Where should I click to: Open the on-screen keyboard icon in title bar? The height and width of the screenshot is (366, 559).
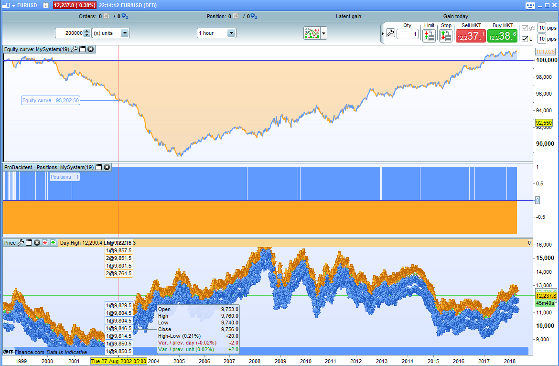pos(530,5)
